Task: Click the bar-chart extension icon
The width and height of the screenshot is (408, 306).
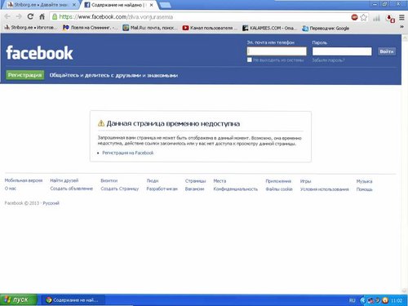Action: coord(376,18)
